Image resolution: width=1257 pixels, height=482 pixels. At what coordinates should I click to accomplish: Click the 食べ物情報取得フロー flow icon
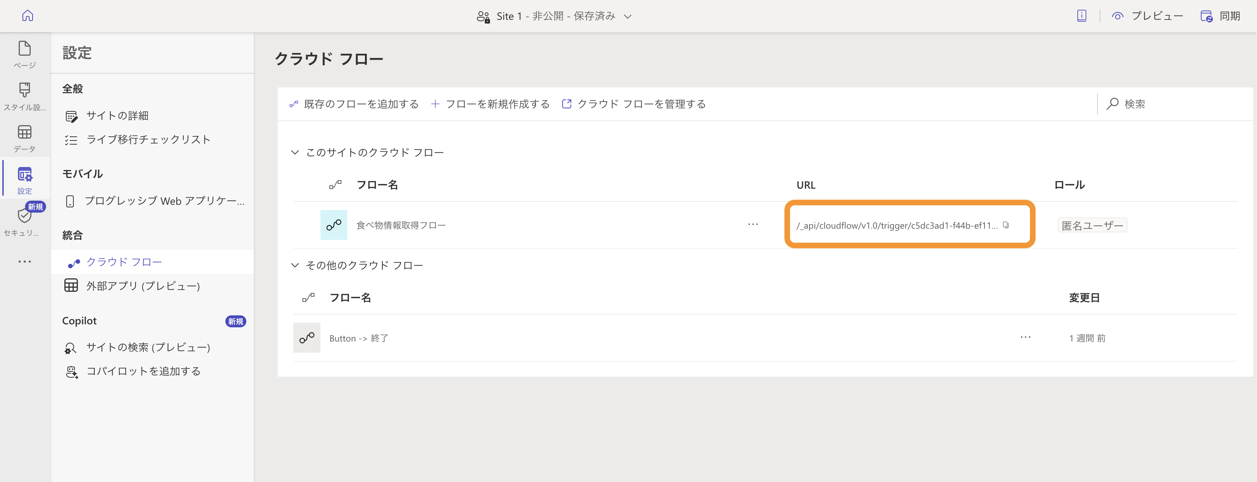click(x=334, y=225)
